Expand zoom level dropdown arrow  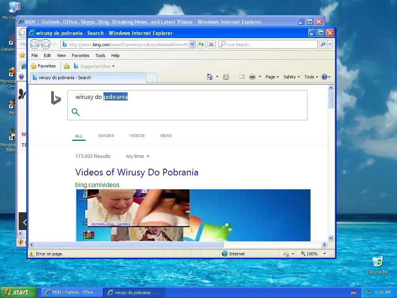click(x=325, y=254)
